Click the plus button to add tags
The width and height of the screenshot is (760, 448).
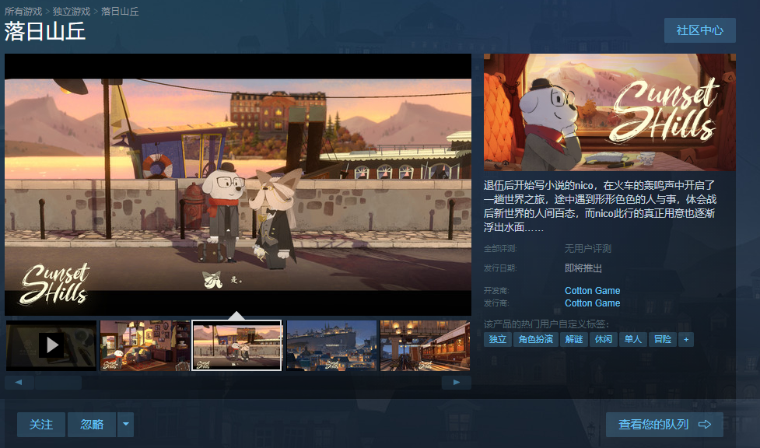[x=686, y=339]
